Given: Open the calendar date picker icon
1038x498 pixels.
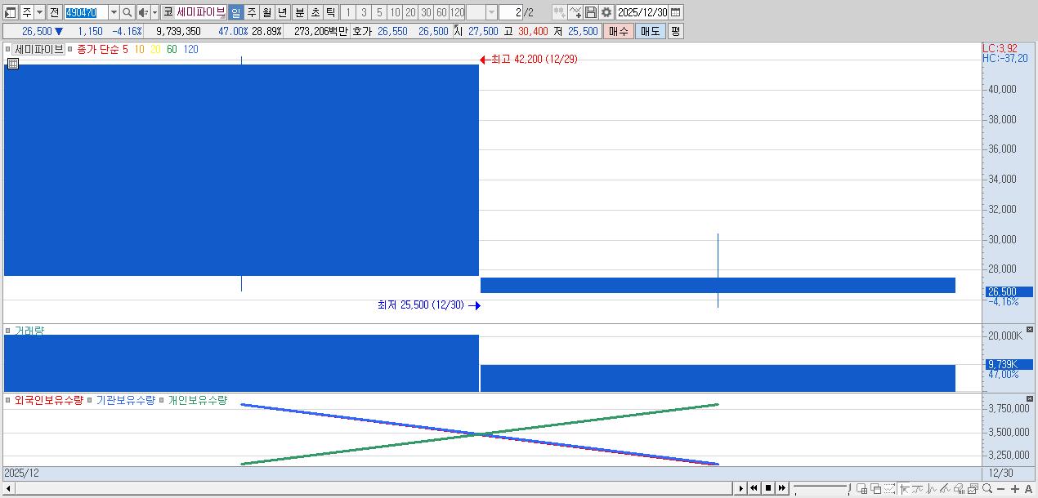Looking at the screenshot, I should pos(676,12).
